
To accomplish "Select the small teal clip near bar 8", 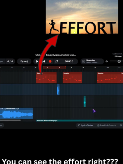I will (85, 101).
